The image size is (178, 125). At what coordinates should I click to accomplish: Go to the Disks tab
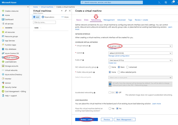pos(86,20)
